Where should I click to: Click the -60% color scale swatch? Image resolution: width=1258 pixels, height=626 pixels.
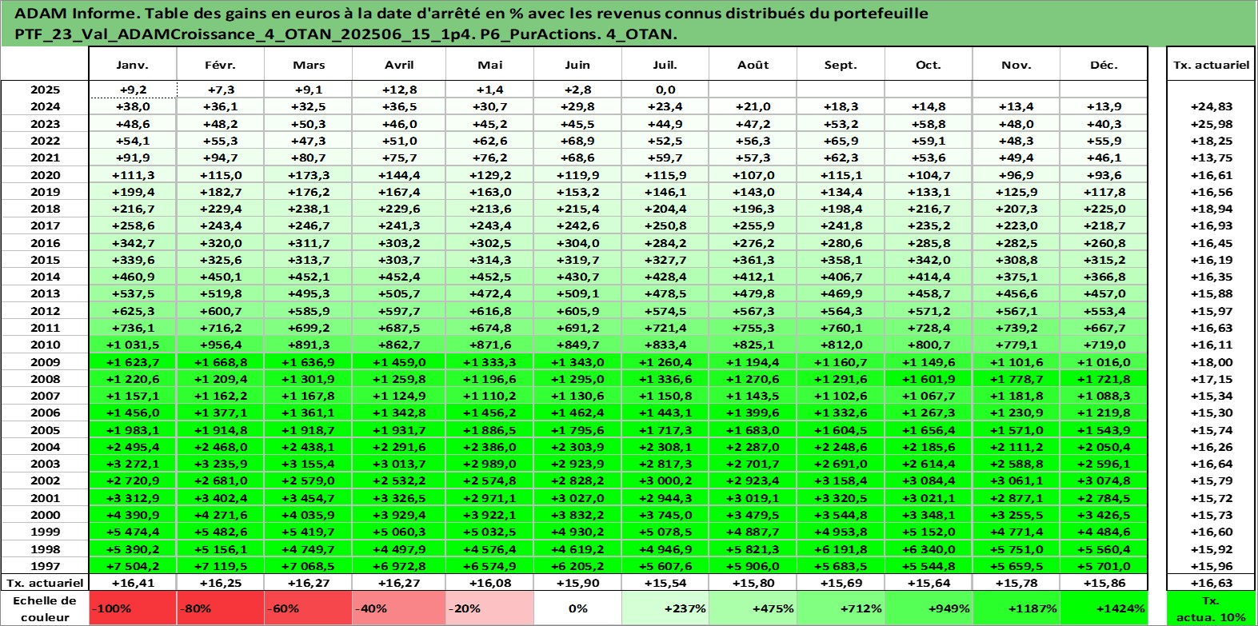pos(309,608)
